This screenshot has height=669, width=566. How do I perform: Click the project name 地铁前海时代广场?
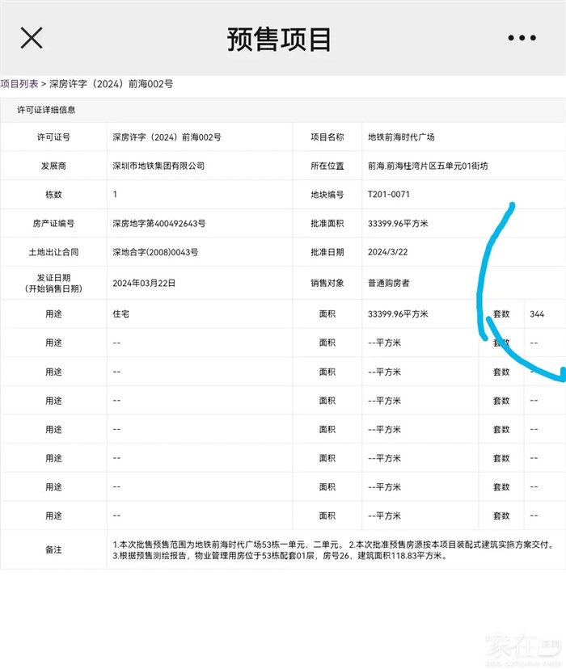click(x=401, y=137)
